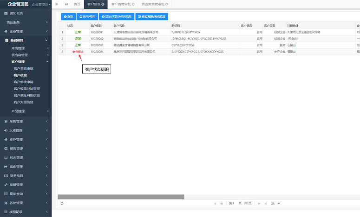Expand the 企业管理 chevron
The image size is (360, 217).
tap(47, 31)
